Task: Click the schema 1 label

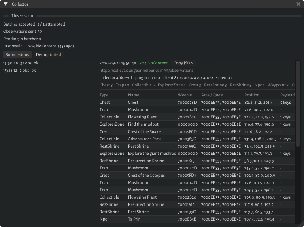Action: (x=224, y=78)
